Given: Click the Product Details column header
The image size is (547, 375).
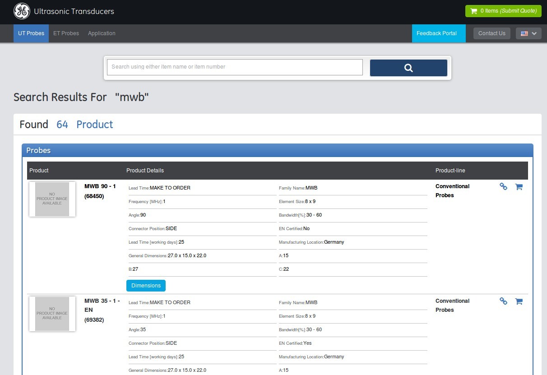Looking at the screenshot, I should point(145,171).
